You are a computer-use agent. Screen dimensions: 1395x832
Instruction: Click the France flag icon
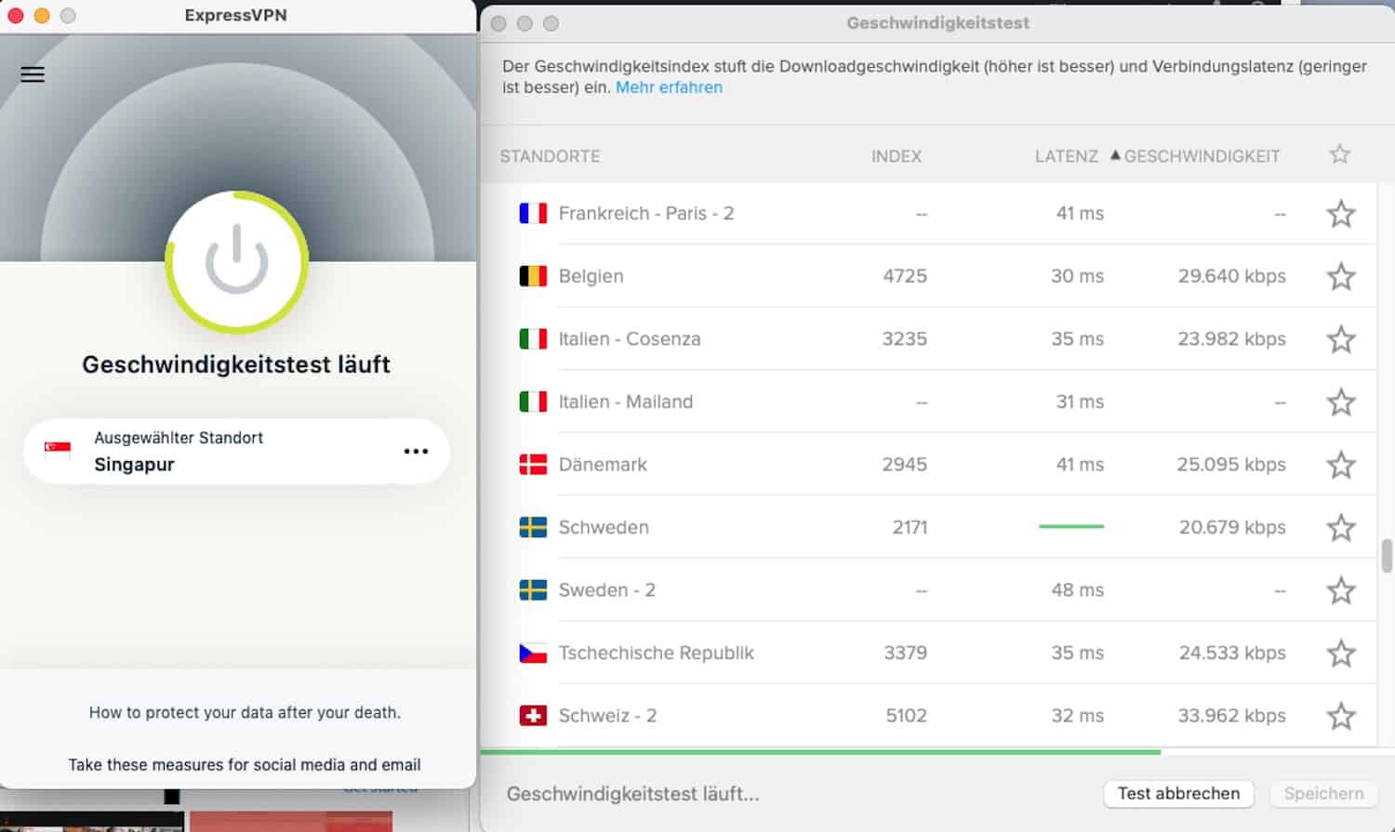(533, 214)
